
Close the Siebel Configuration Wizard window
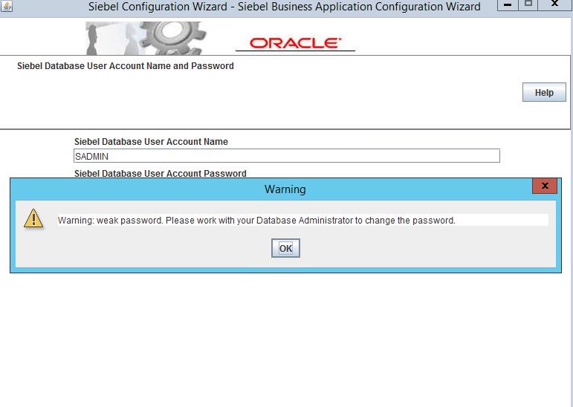[x=555, y=7]
